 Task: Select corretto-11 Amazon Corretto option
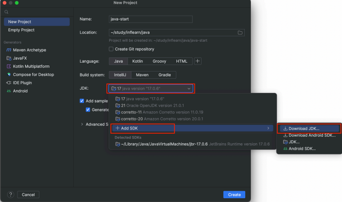point(193,112)
